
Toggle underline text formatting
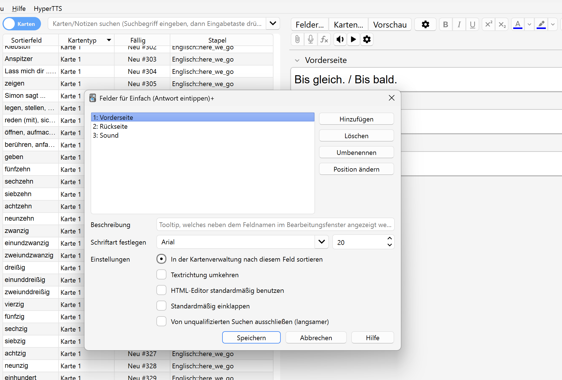(x=473, y=25)
